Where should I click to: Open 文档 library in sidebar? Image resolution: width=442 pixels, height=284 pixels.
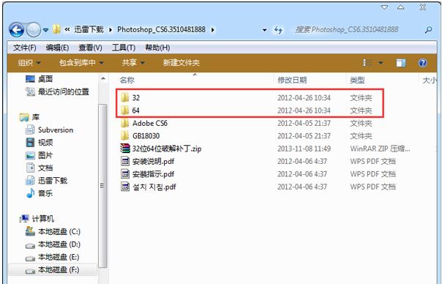tap(45, 168)
